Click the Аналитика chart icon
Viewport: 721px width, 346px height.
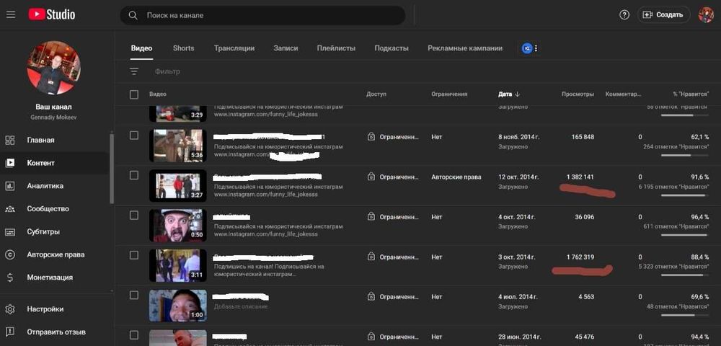(10, 186)
